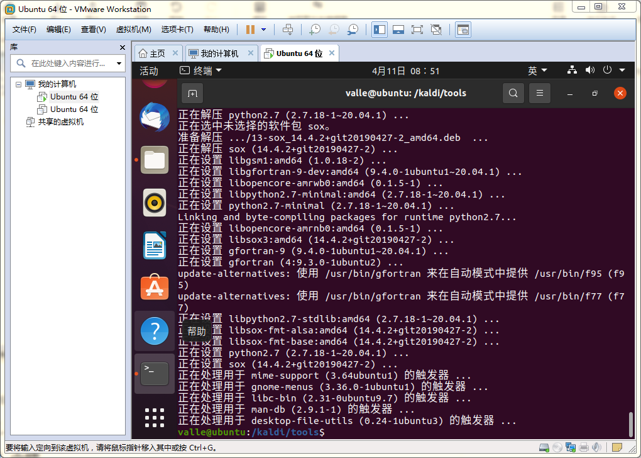The width and height of the screenshot is (641, 458).
Task: Open the 英 input method dropdown
Action: 537,71
